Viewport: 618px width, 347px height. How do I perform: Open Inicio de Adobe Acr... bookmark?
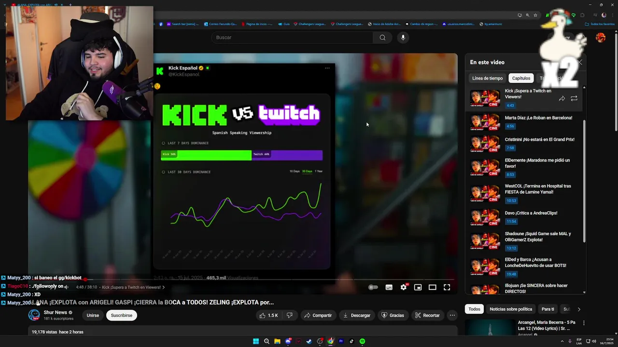384,24
